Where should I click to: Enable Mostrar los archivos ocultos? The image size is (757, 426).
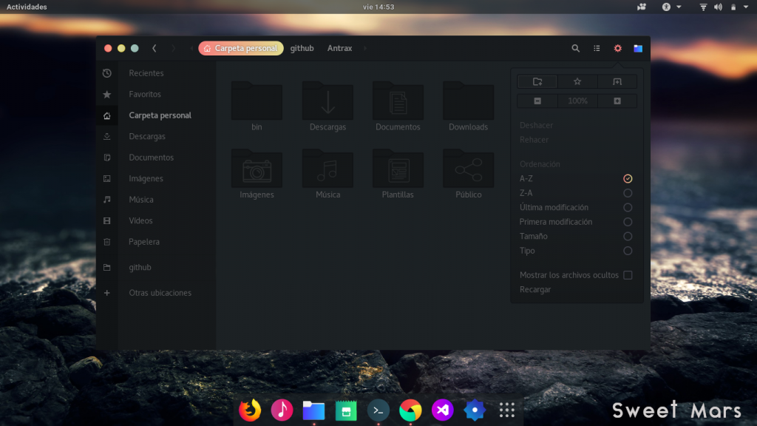coord(628,274)
